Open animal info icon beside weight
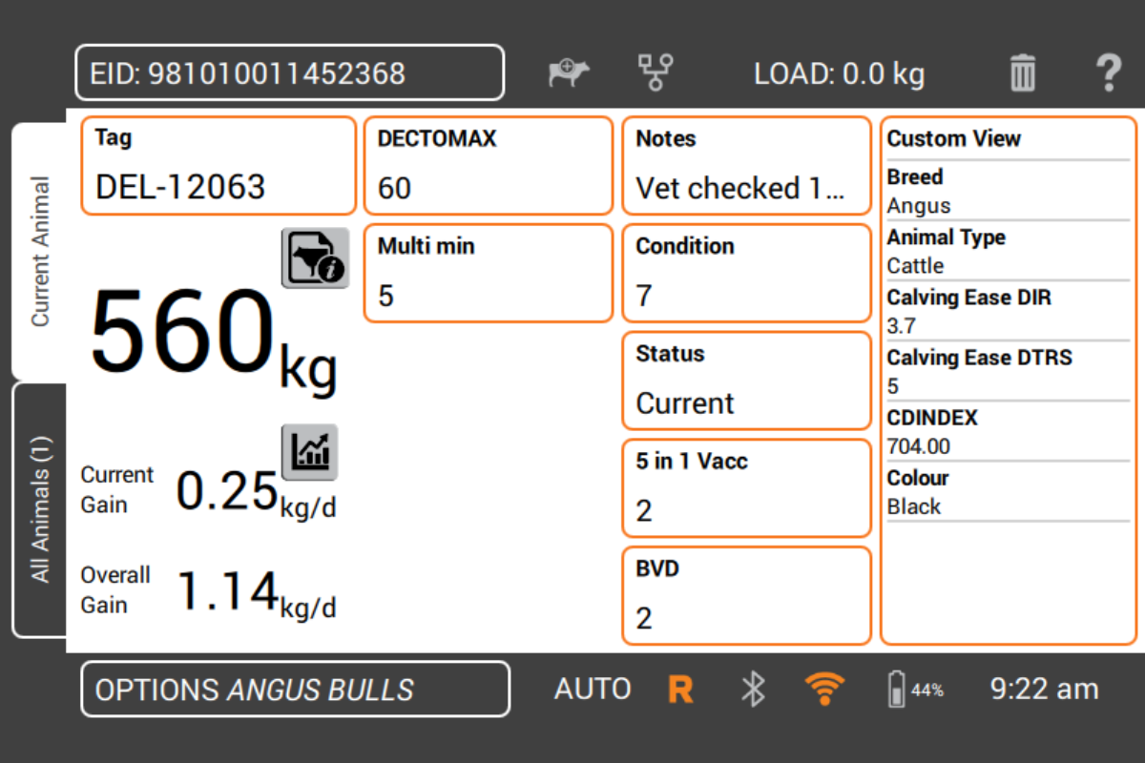Screen dimensions: 1145x763 coord(315,258)
